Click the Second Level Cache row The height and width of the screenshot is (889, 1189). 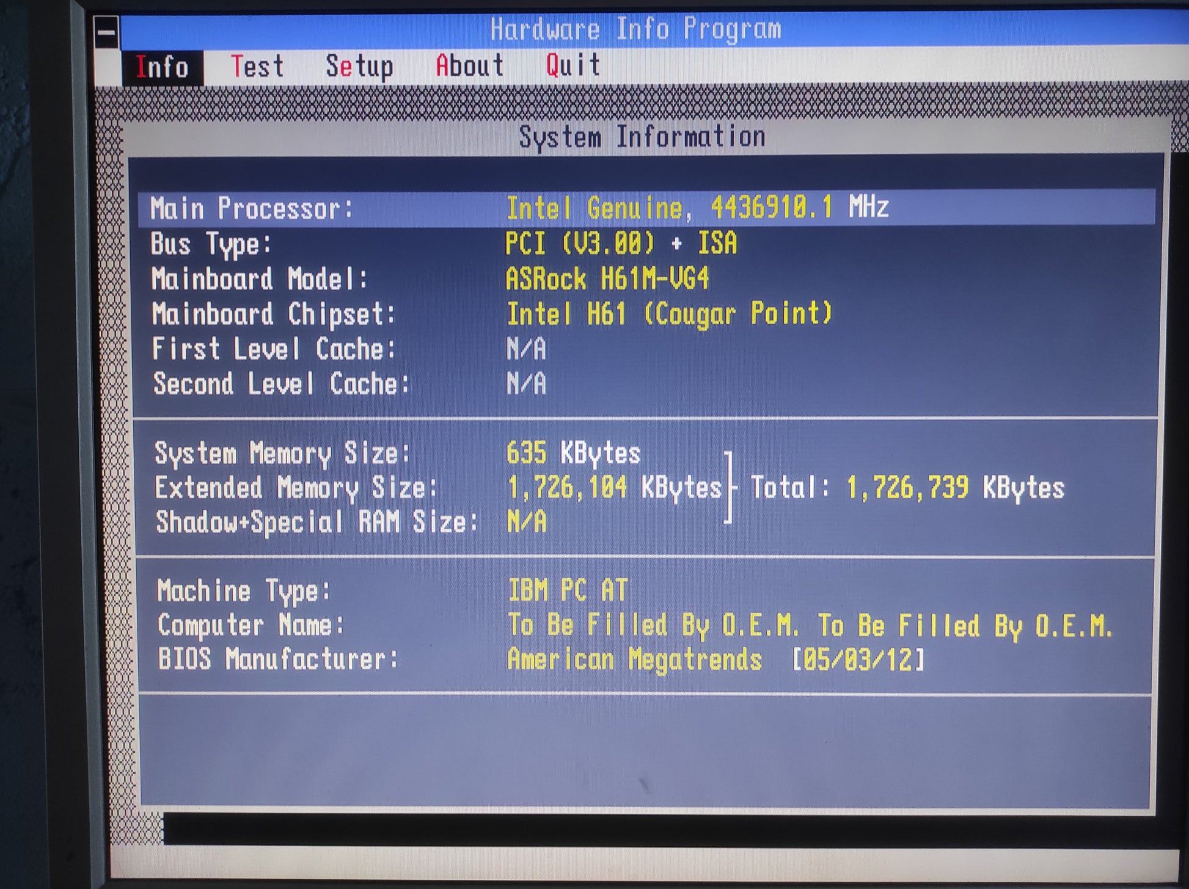coord(280,384)
